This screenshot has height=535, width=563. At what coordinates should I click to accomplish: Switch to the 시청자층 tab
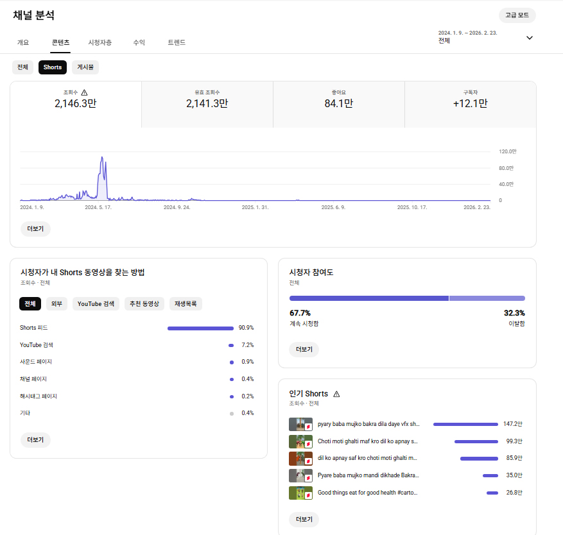point(100,42)
